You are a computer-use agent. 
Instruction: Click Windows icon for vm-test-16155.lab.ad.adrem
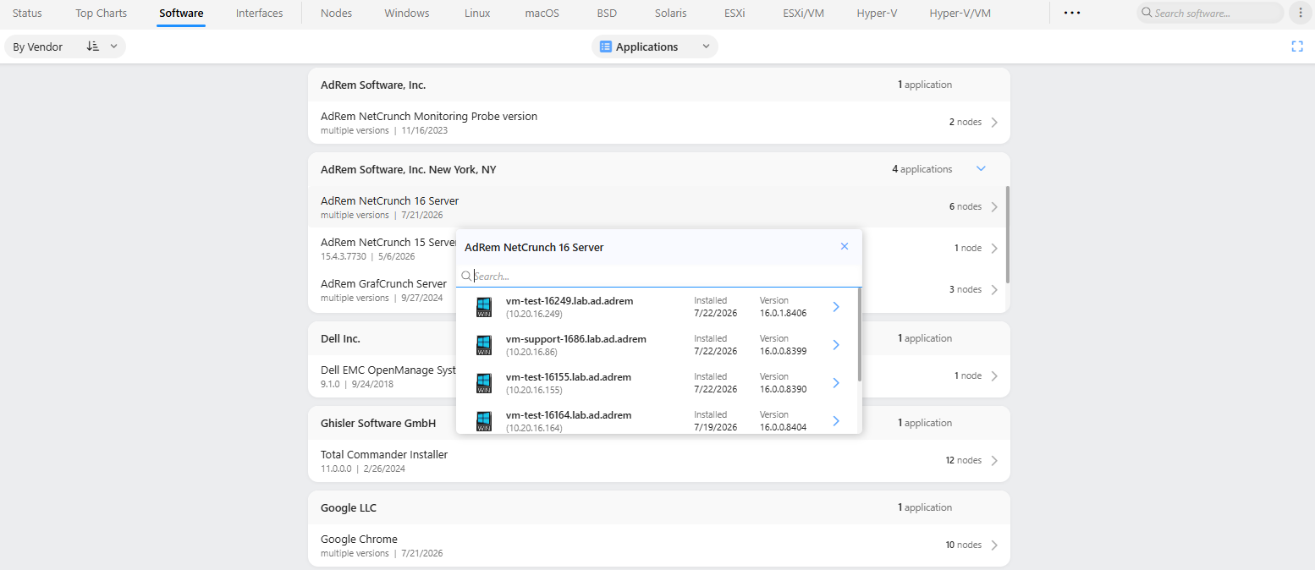point(484,383)
